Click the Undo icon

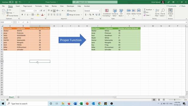tap(20, 2)
